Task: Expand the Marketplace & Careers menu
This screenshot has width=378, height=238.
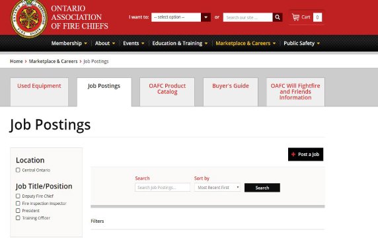Action: point(245,44)
